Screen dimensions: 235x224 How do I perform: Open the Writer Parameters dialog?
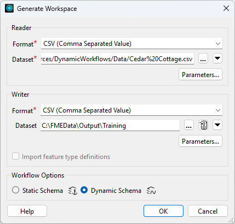tap(200, 141)
